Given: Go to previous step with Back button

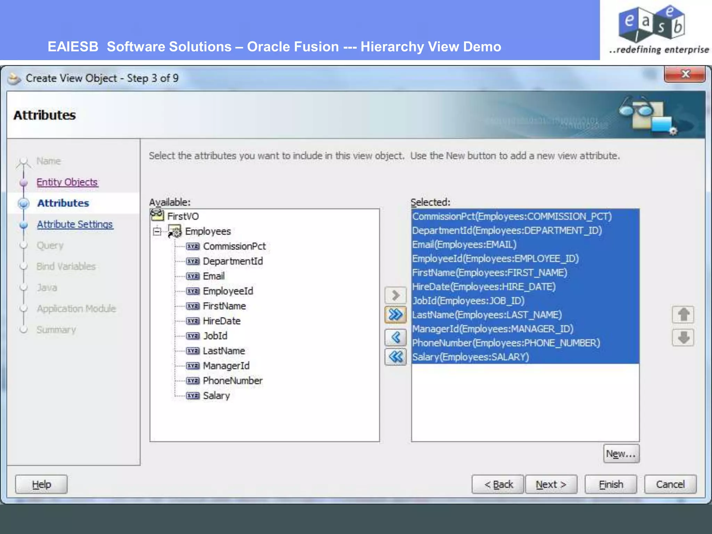Looking at the screenshot, I should [x=498, y=484].
